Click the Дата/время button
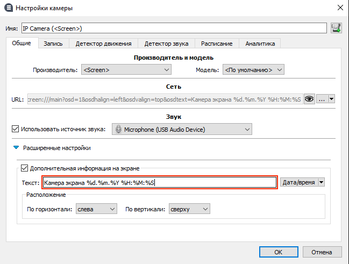The image size is (349, 264). tap(299, 182)
